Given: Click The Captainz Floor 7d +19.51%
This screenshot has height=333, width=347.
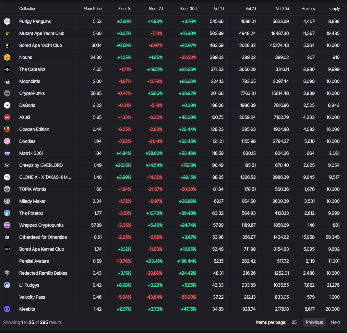Looking at the screenshot, I should coord(155,69).
